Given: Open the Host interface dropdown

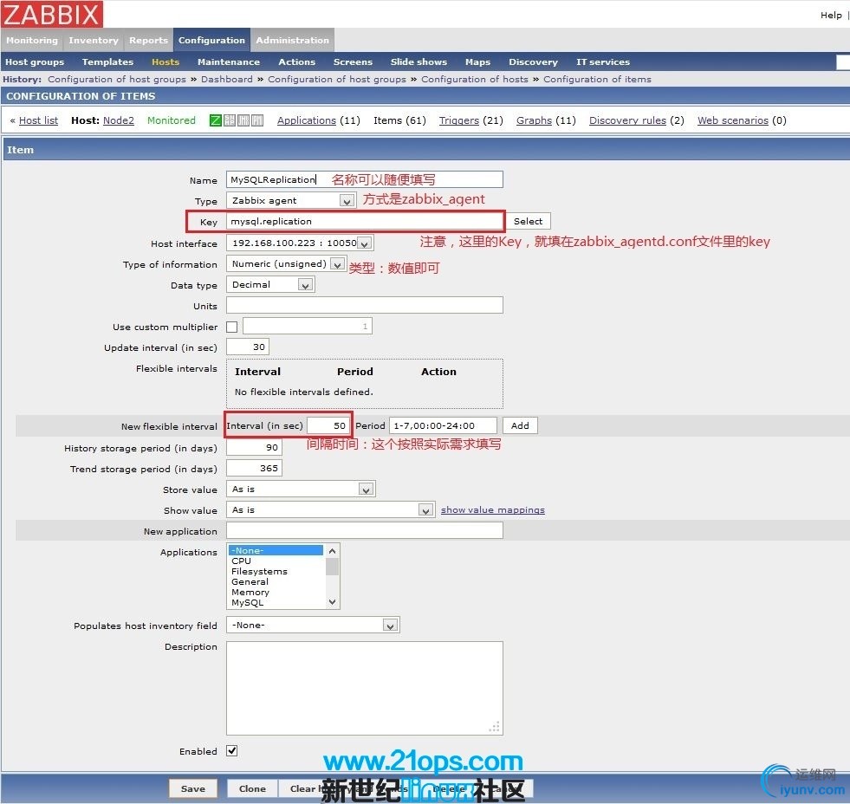Looking at the screenshot, I should point(300,243).
